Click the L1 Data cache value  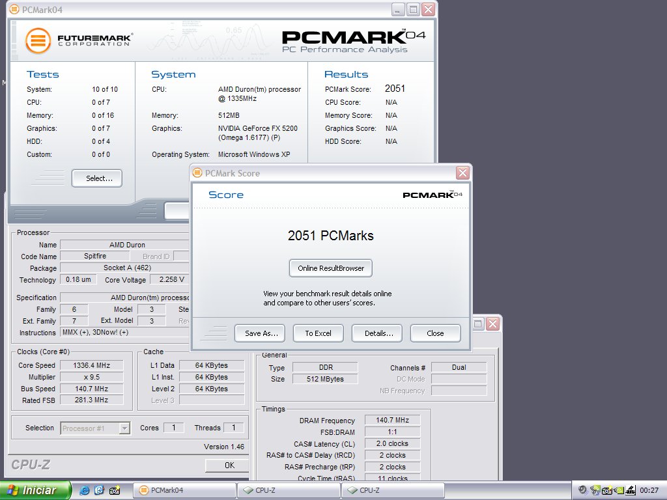212,365
